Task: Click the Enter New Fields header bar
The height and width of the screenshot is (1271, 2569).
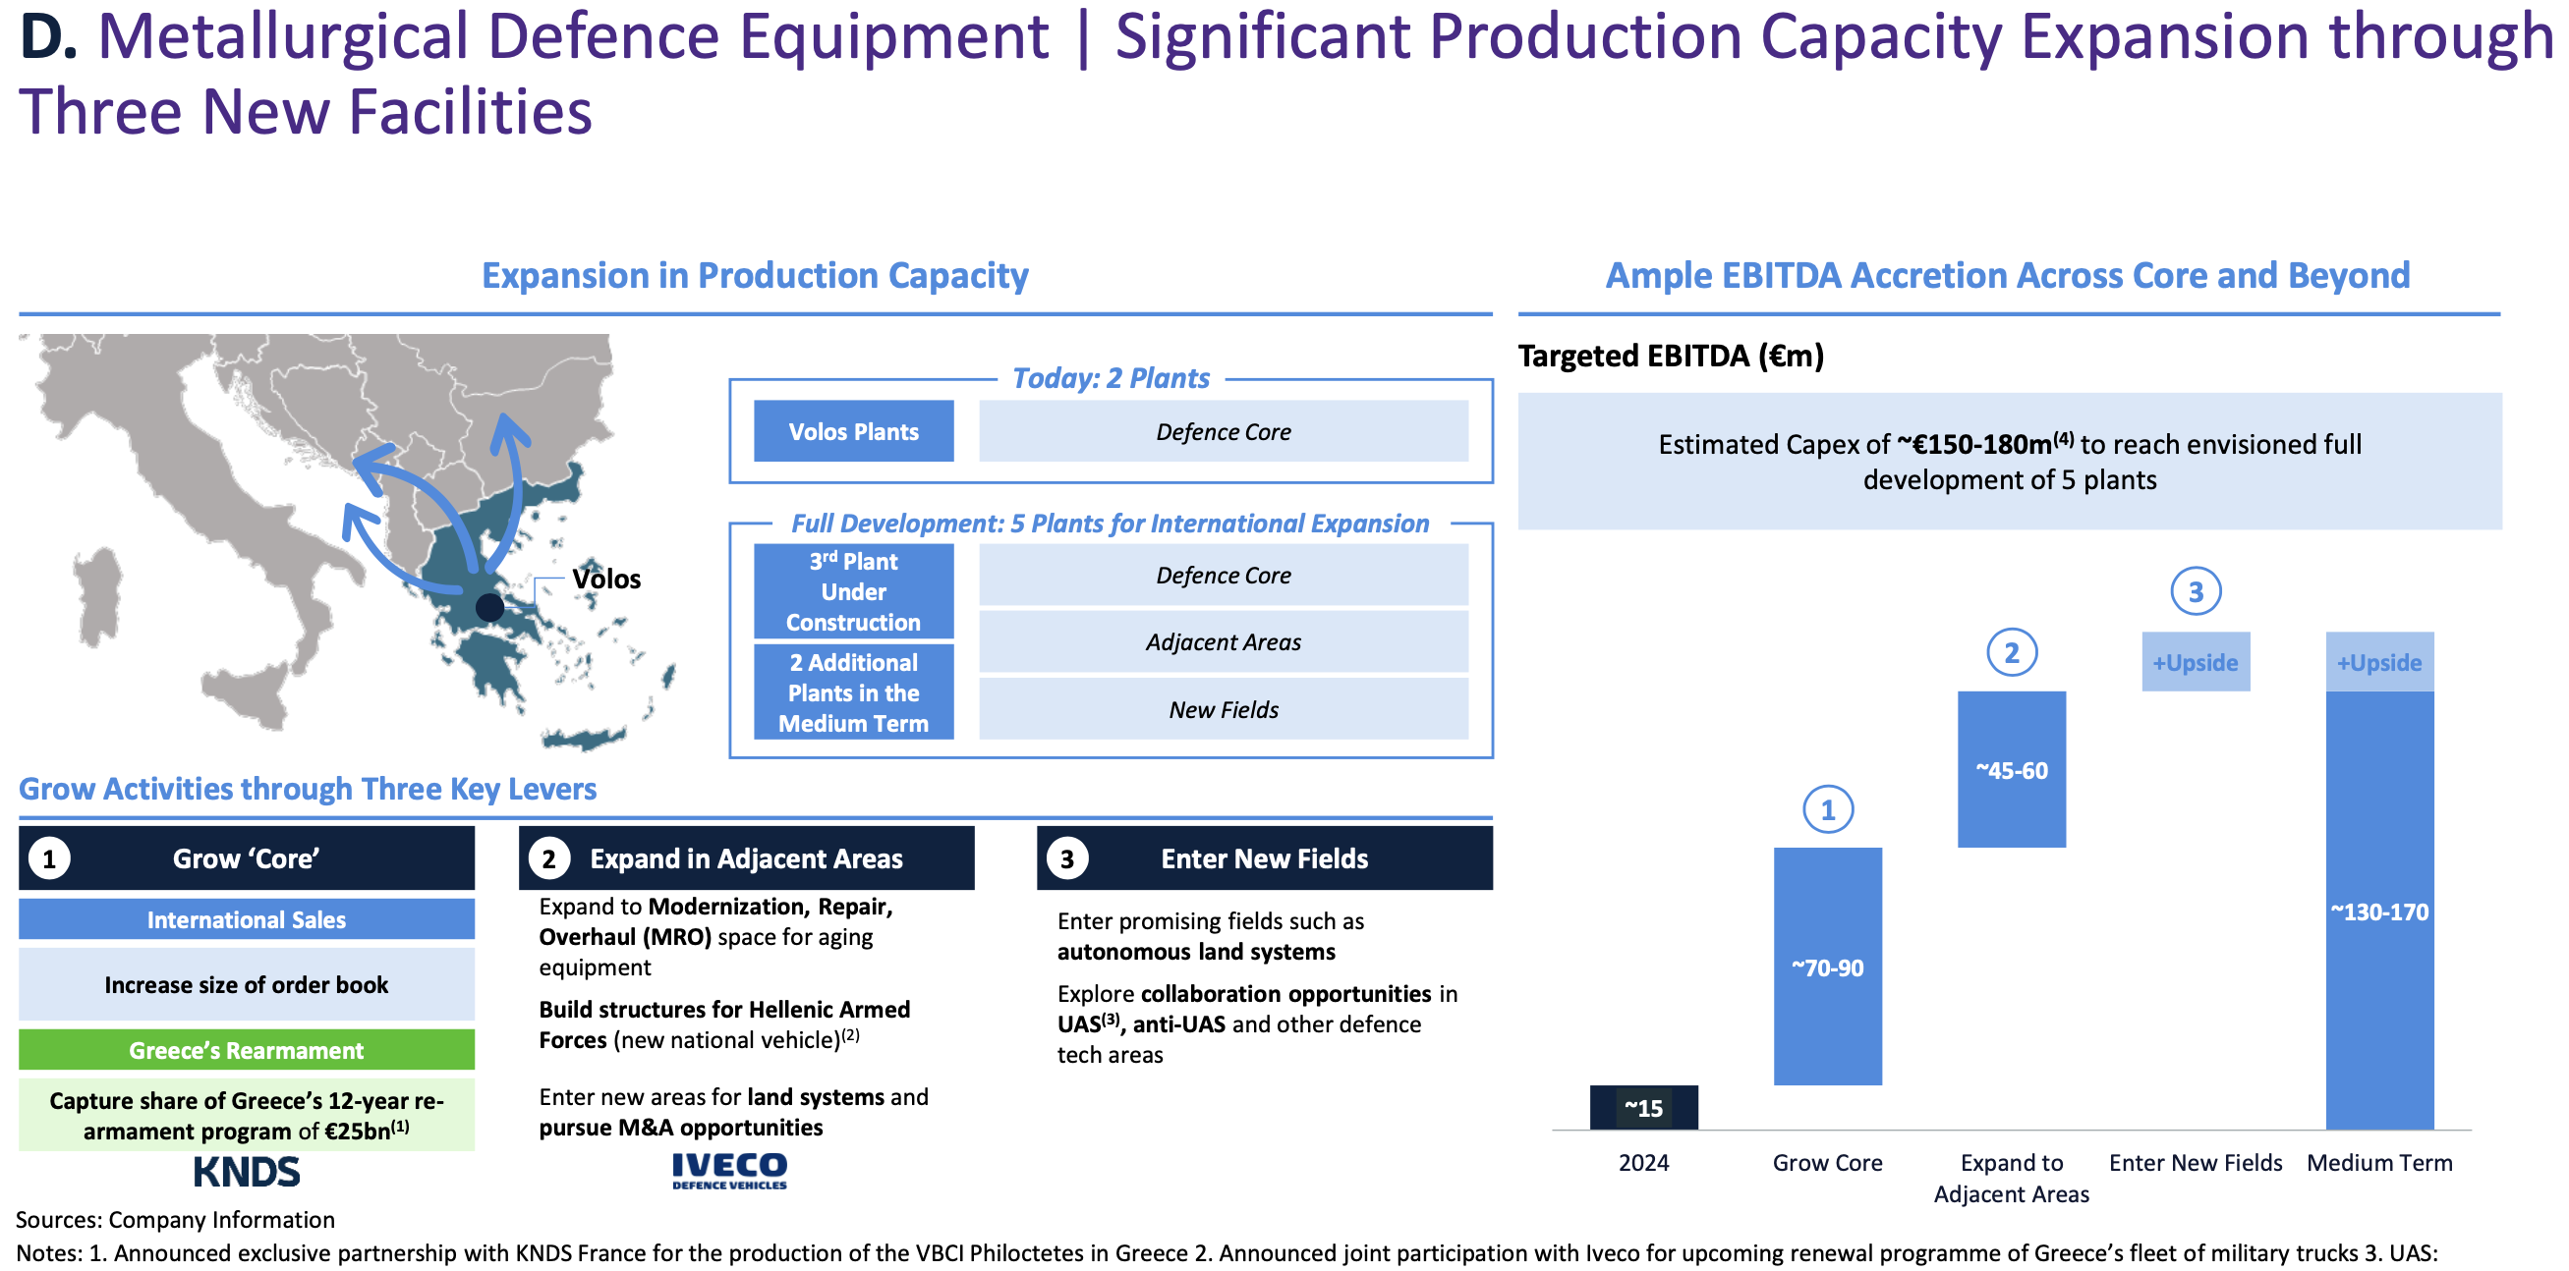Action: [1265, 858]
